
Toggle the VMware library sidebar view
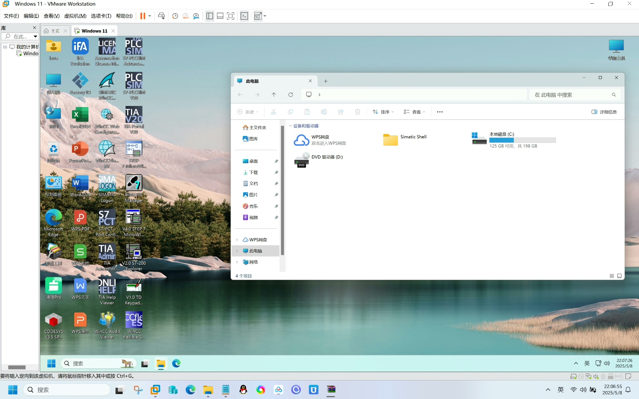[x=210, y=16]
